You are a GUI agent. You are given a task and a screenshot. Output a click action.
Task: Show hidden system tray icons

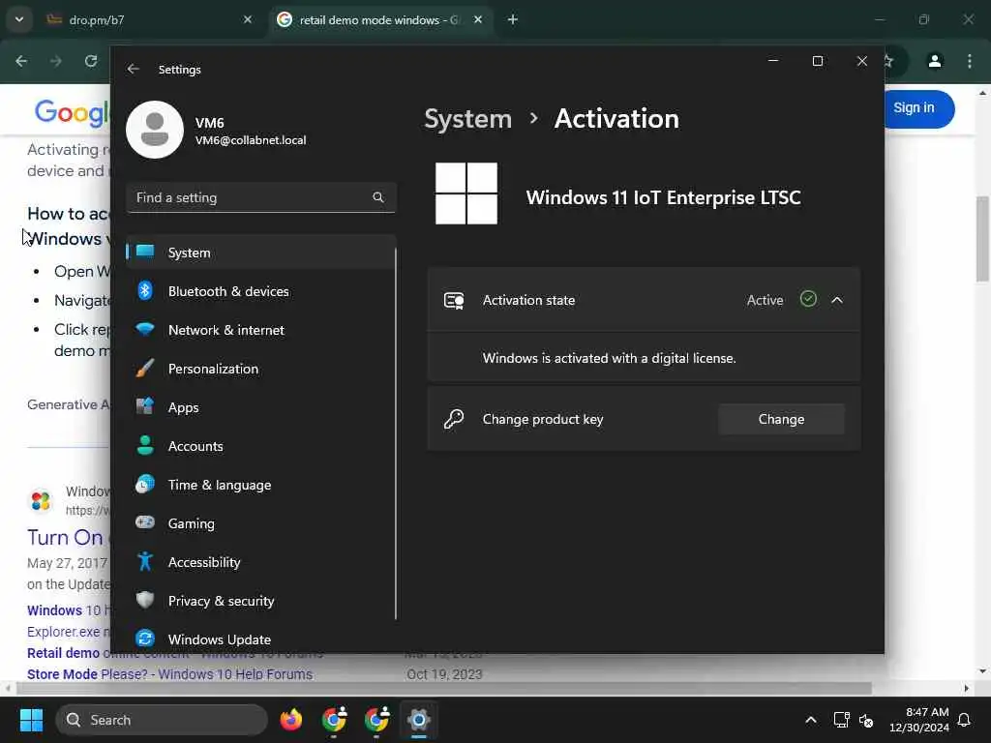[811, 720]
